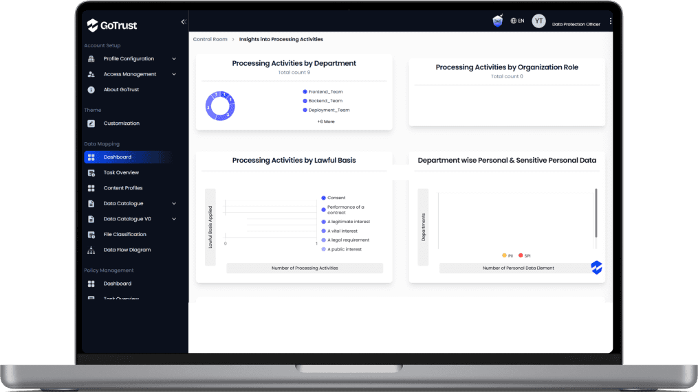Image resolution: width=698 pixels, height=392 pixels.
Task: Click the +6 More legend link
Action: pyautogui.click(x=326, y=122)
